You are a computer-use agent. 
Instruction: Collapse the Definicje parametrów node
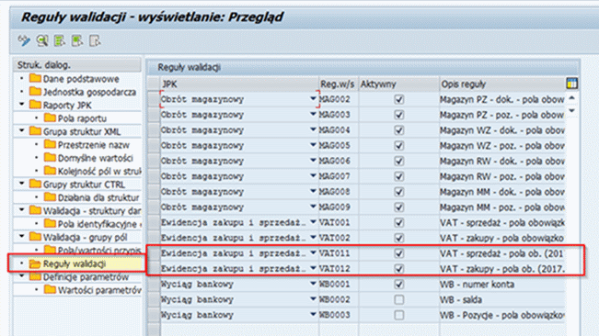22,275
